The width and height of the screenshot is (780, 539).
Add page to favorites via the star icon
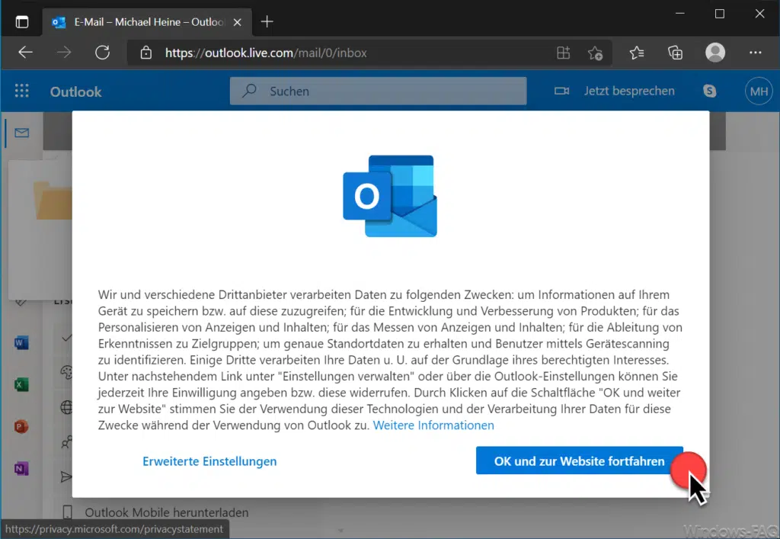(x=596, y=53)
